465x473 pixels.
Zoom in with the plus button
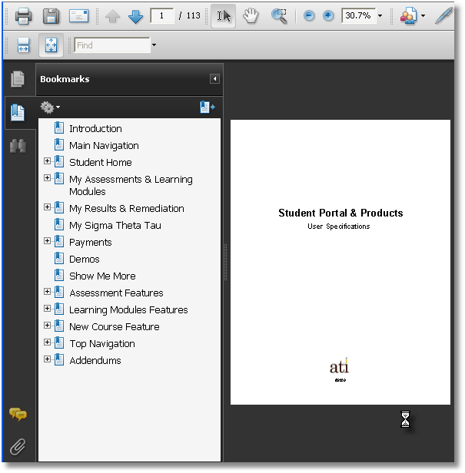point(328,15)
